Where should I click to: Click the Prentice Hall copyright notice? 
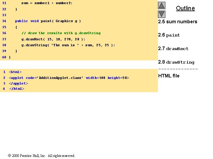pyautogui.click(x=41, y=156)
